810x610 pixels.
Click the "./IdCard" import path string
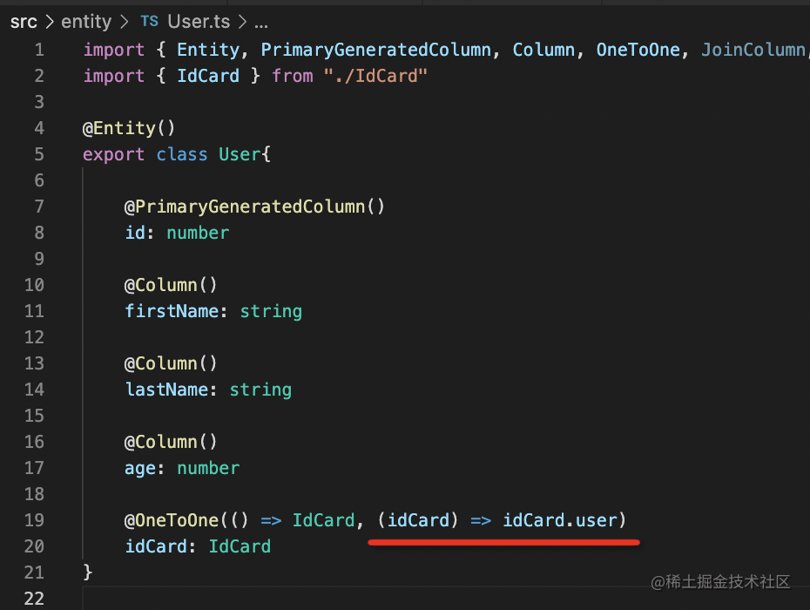pyautogui.click(x=375, y=76)
